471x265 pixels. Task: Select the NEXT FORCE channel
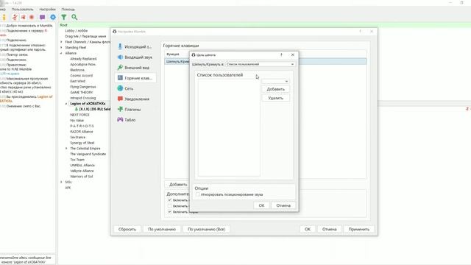click(80, 115)
